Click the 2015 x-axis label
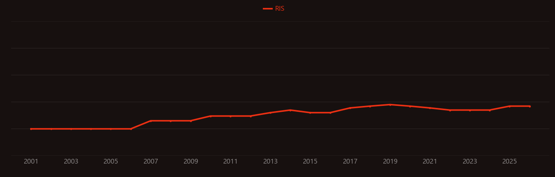555x177 pixels. coord(310,162)
